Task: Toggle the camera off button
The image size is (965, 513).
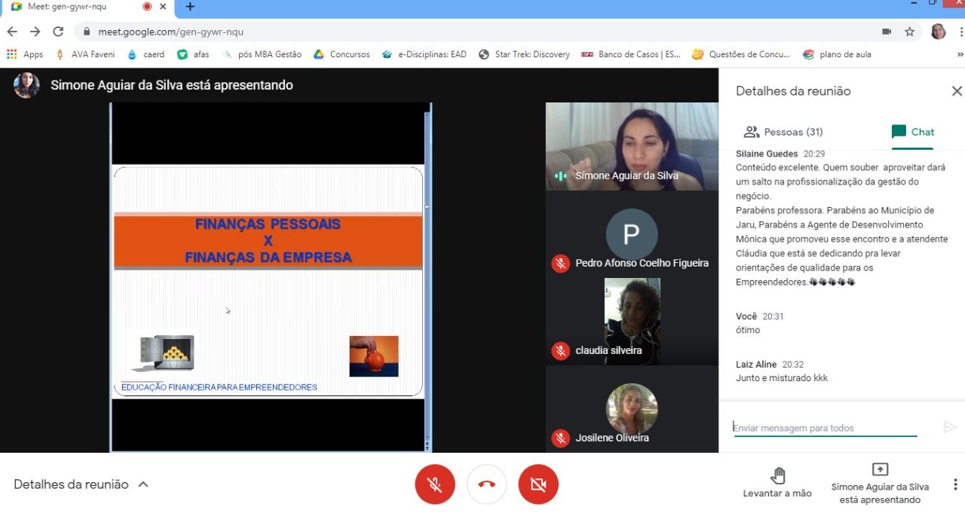Action: click(x=538, y=484)
